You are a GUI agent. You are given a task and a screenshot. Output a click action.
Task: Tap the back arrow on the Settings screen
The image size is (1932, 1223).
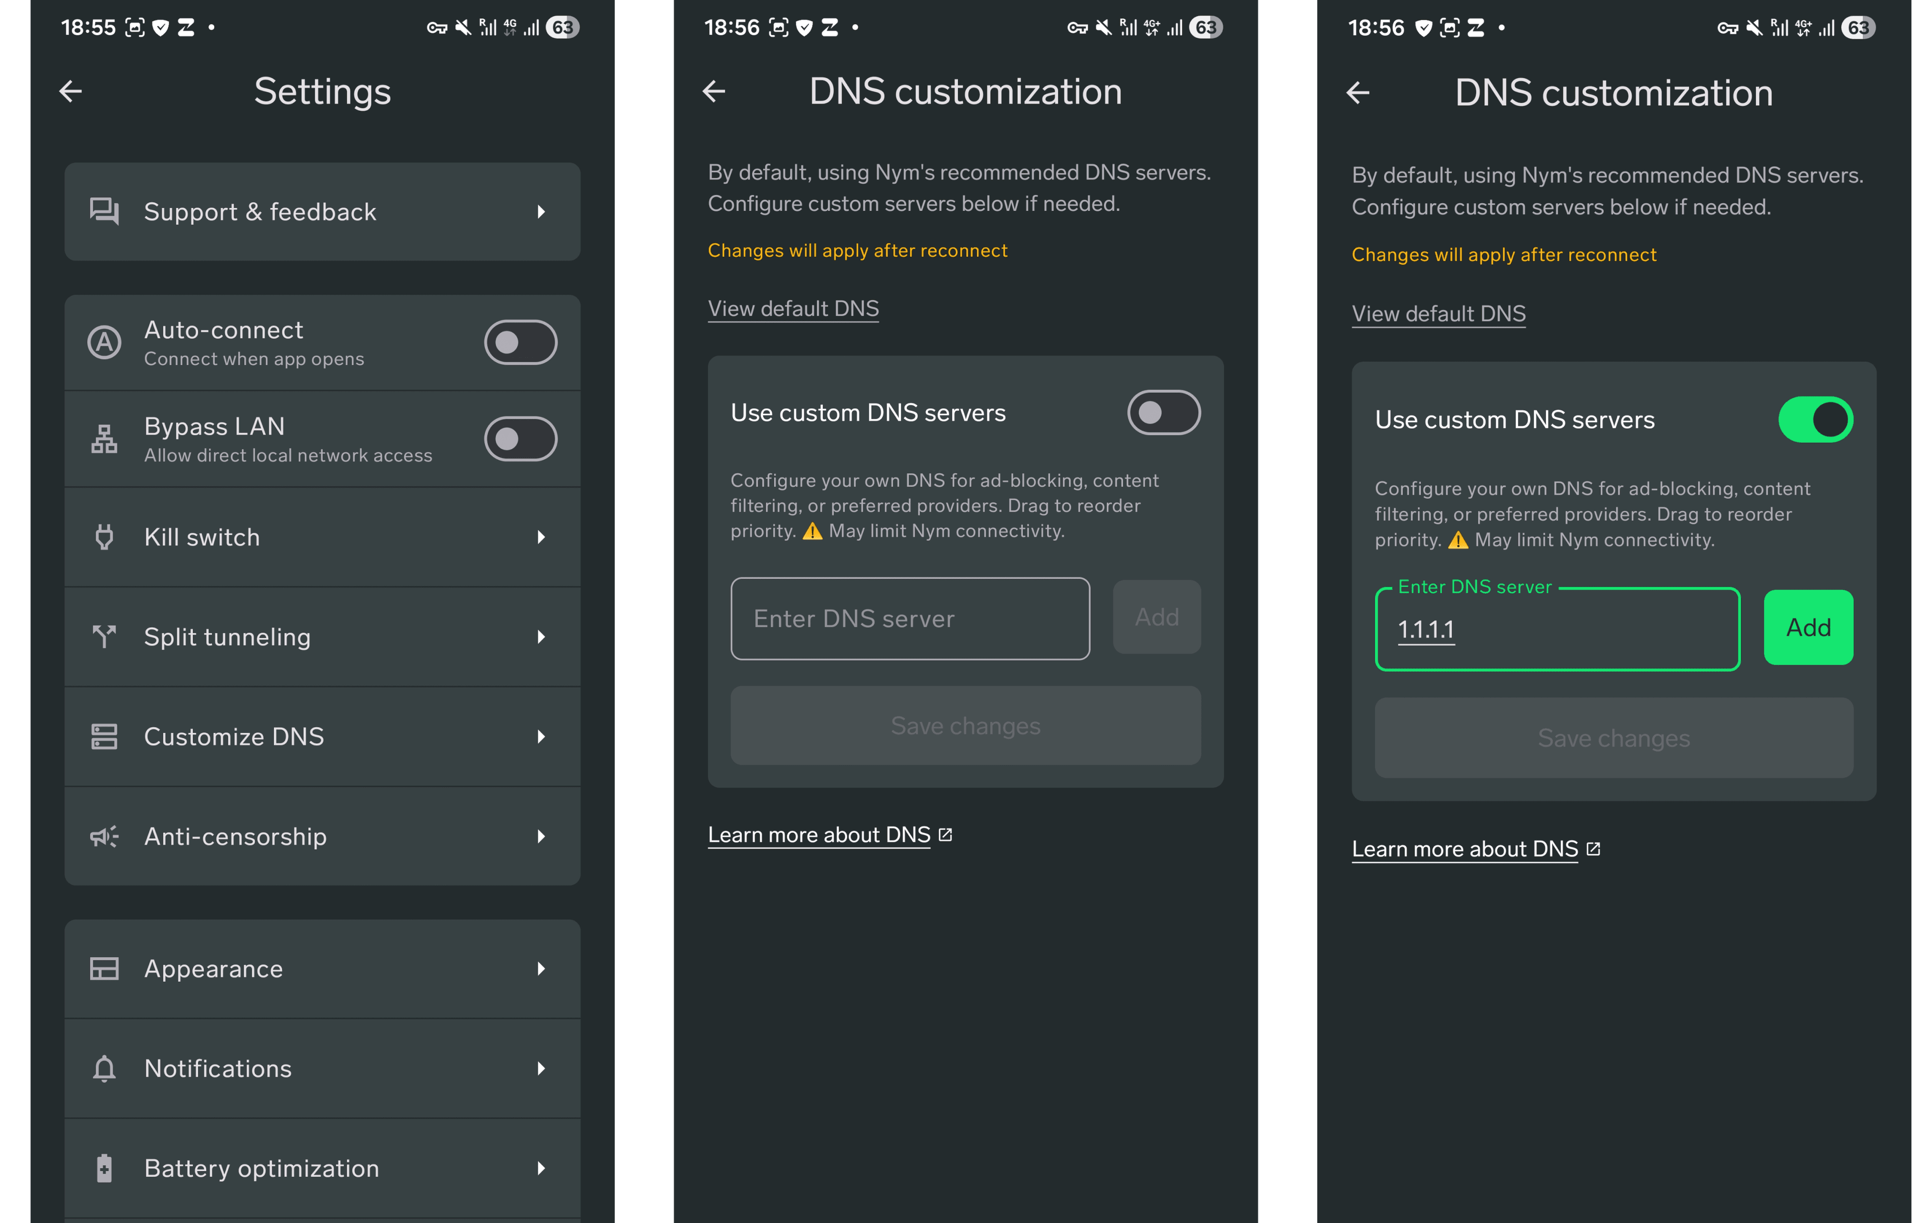(x=70, y=92)
